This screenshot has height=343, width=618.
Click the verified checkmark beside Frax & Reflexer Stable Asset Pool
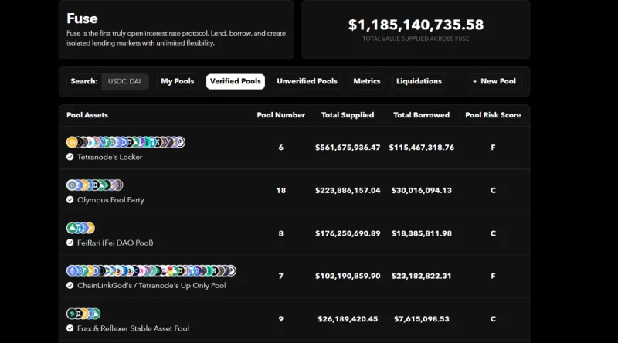pyautogui.click(x=70, y=328)
